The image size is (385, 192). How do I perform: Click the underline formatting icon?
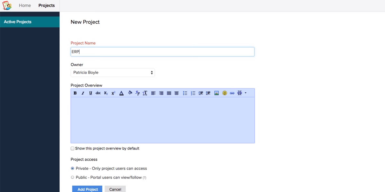pos(90,93)
